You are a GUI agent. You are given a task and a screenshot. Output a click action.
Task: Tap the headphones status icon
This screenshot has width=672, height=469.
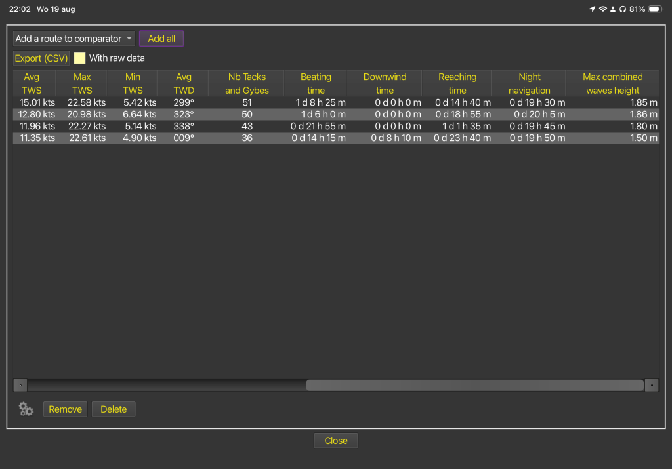point(623,9)
